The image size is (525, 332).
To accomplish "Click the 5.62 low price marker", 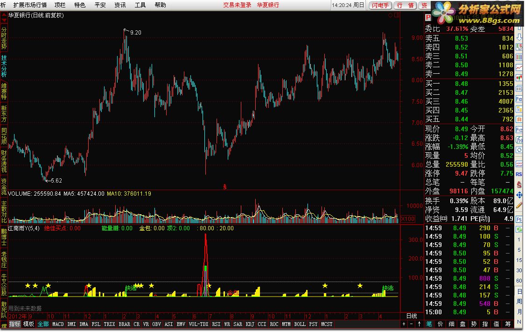I will pos(56,181).
